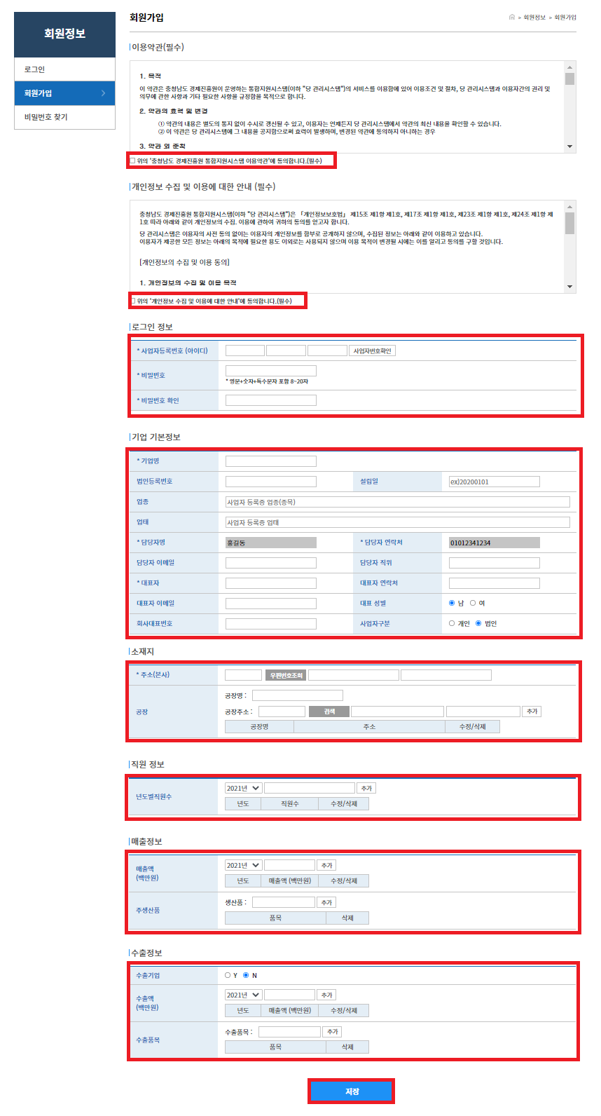Click scroll-up arrow of 개인정보 수집 terms box
601x1116 pixels.
570,207
